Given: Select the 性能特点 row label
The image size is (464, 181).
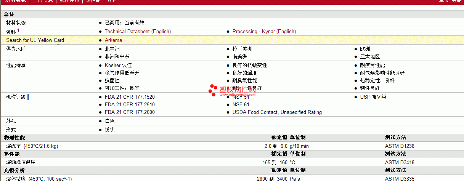Looking at the screenshot, I should 16,65.
